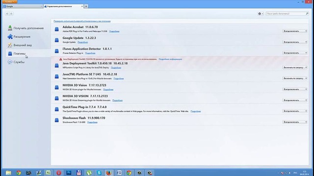Close the Управление дополнениями tab
Image resolution: width=314 pixels, height=176 pixels.
point(82,6)
